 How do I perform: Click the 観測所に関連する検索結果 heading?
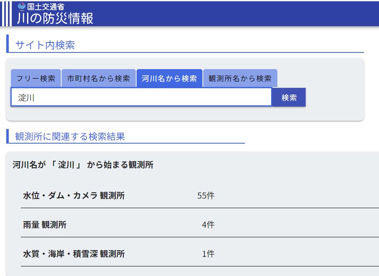(70, 136)
